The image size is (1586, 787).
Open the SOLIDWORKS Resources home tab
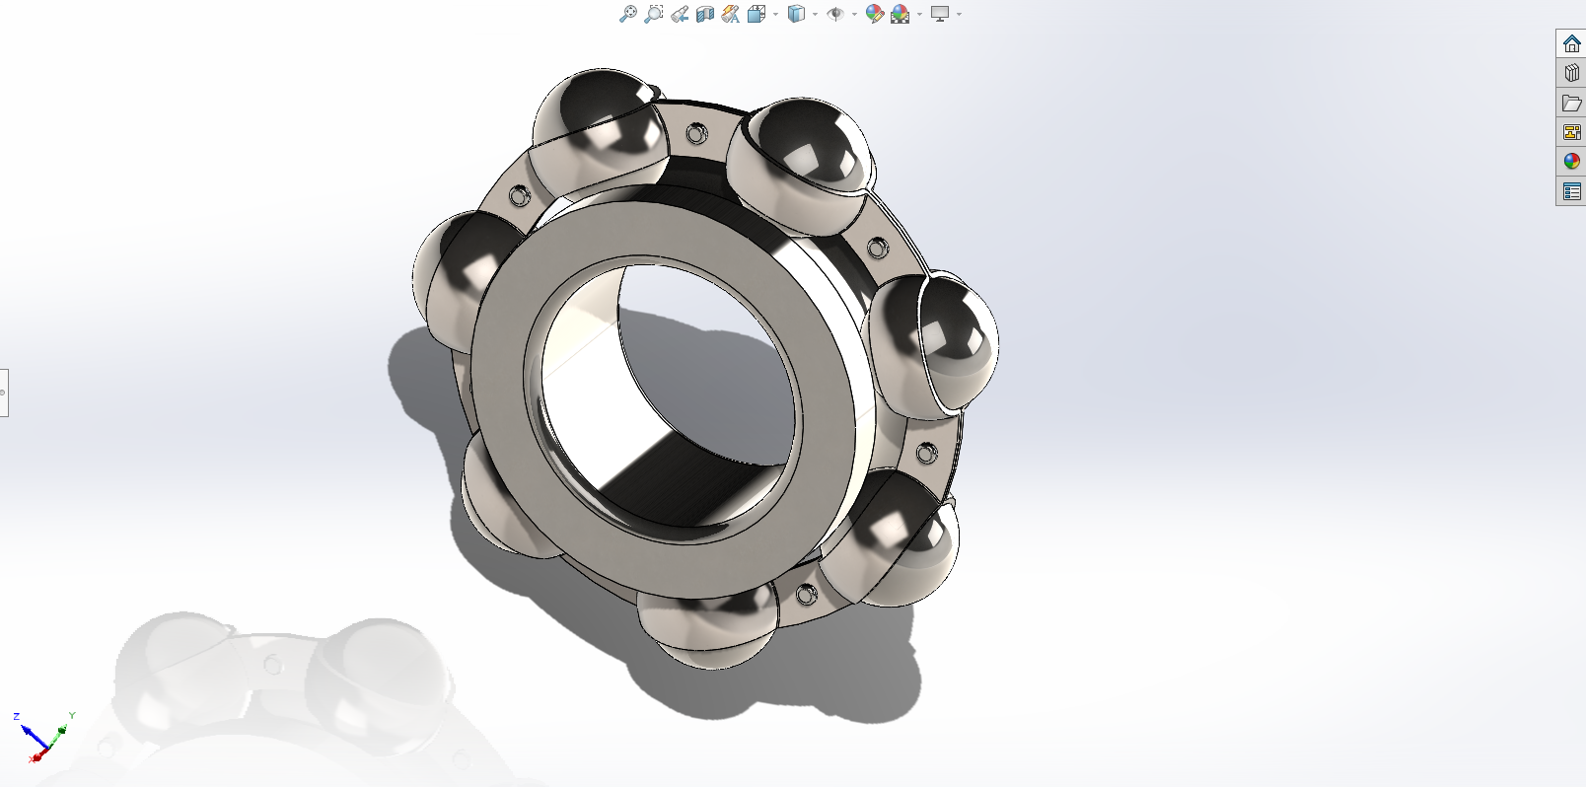[1571, 44]
